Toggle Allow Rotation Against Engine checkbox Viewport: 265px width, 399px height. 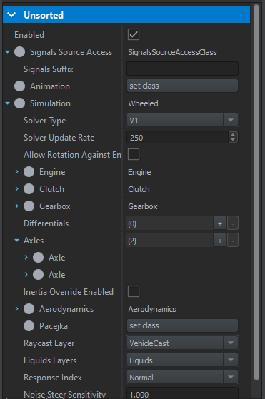(x=134, y=154)
